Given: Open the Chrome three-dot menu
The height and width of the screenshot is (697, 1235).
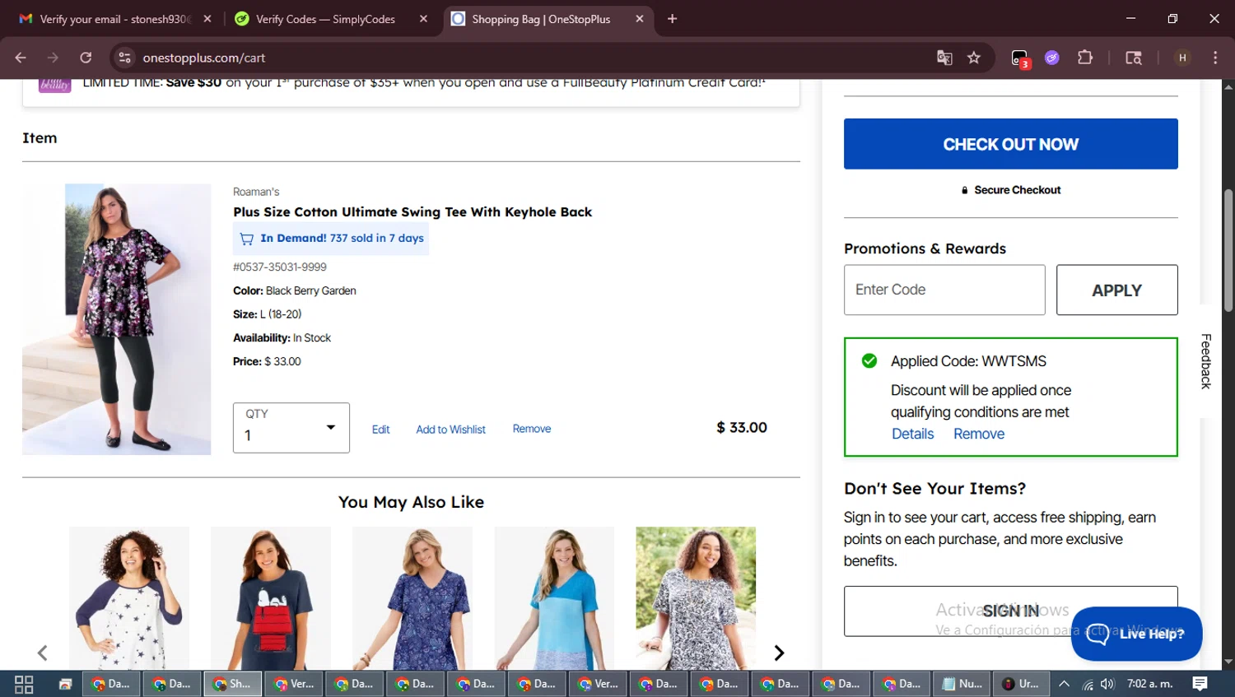Looking at the screenshot, I should pos(1215,58).
